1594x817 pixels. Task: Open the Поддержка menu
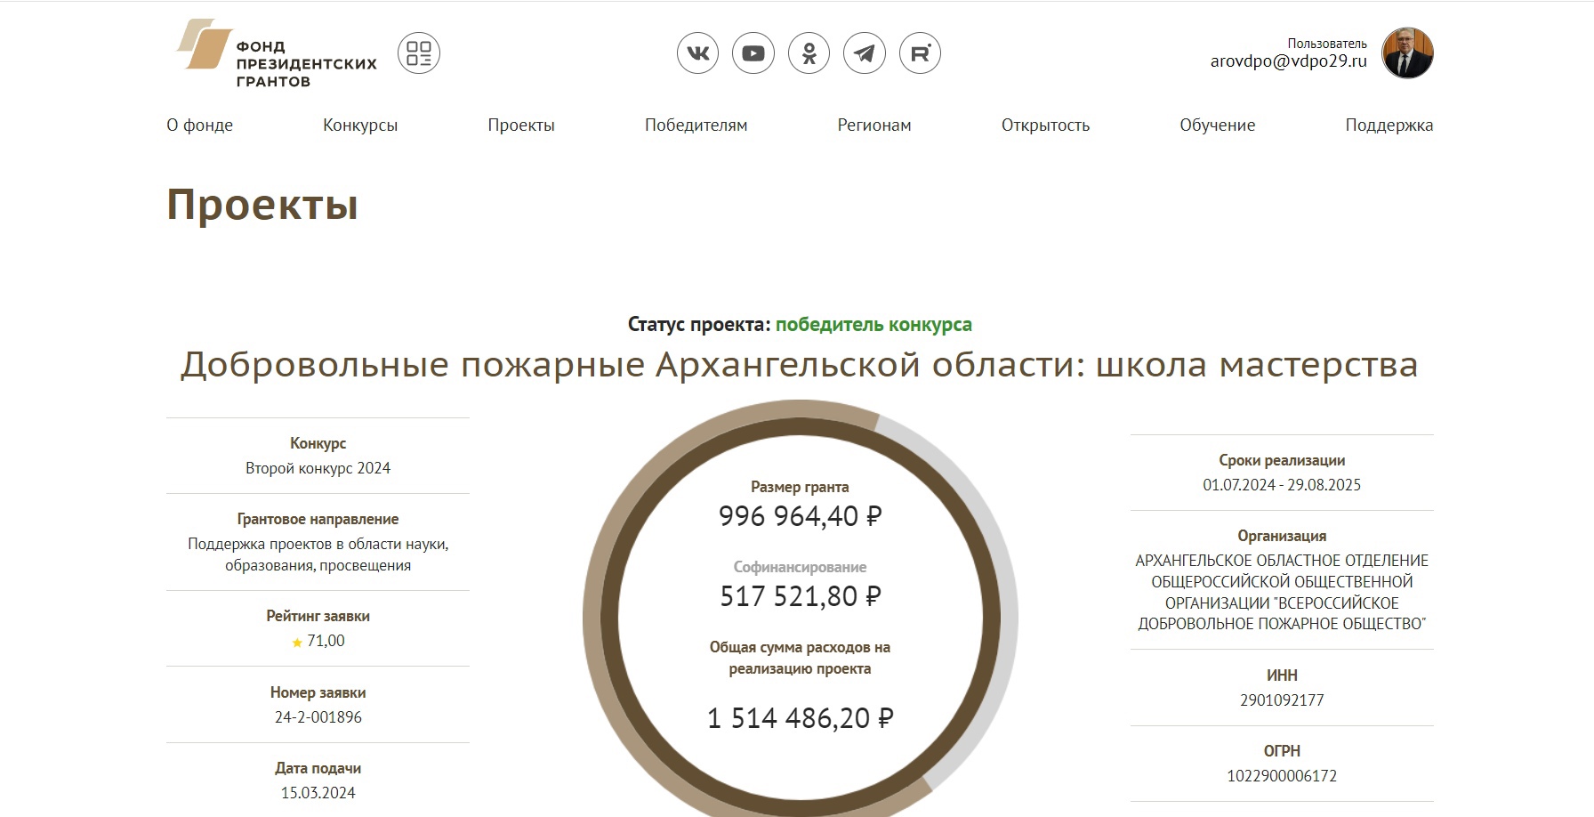coord(1389,125)
